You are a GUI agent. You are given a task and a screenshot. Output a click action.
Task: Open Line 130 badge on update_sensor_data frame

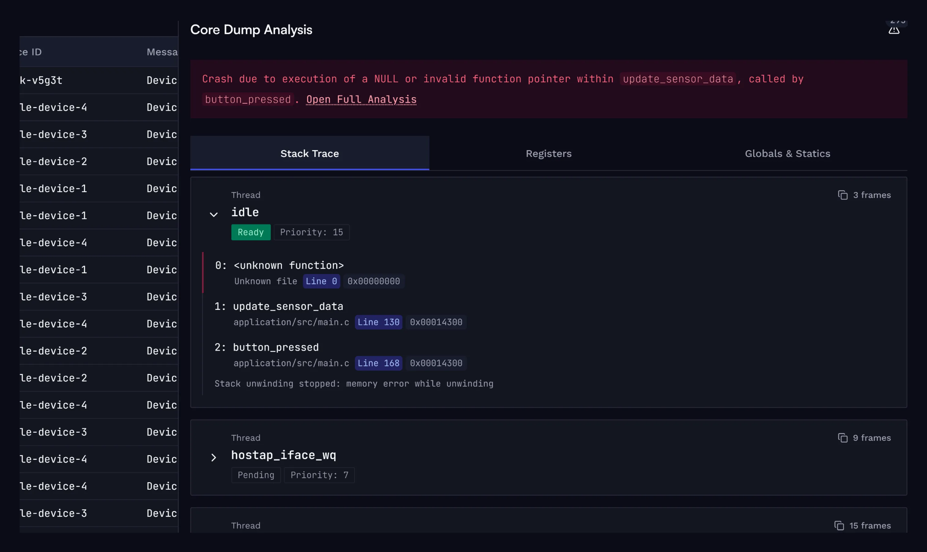(x=378, y=322)
